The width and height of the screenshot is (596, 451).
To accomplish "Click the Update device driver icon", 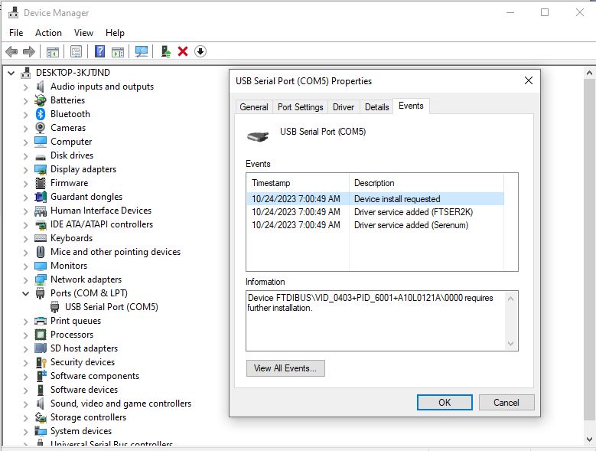I will [165, 51].
